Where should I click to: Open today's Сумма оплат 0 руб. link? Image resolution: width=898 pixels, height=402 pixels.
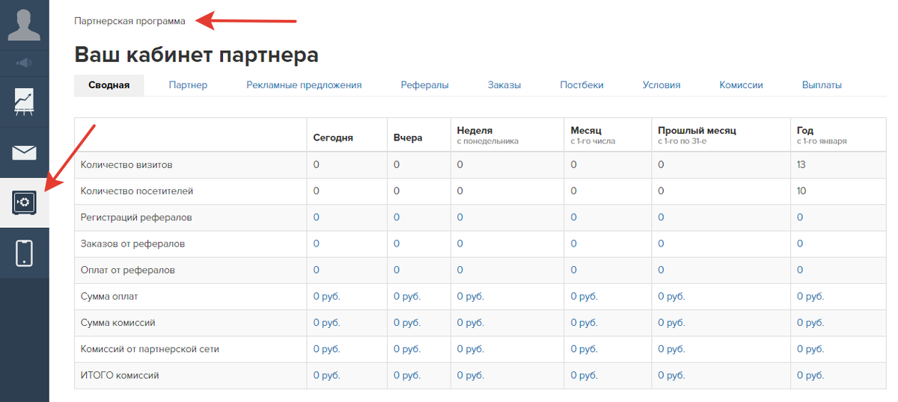click(327, 297)
